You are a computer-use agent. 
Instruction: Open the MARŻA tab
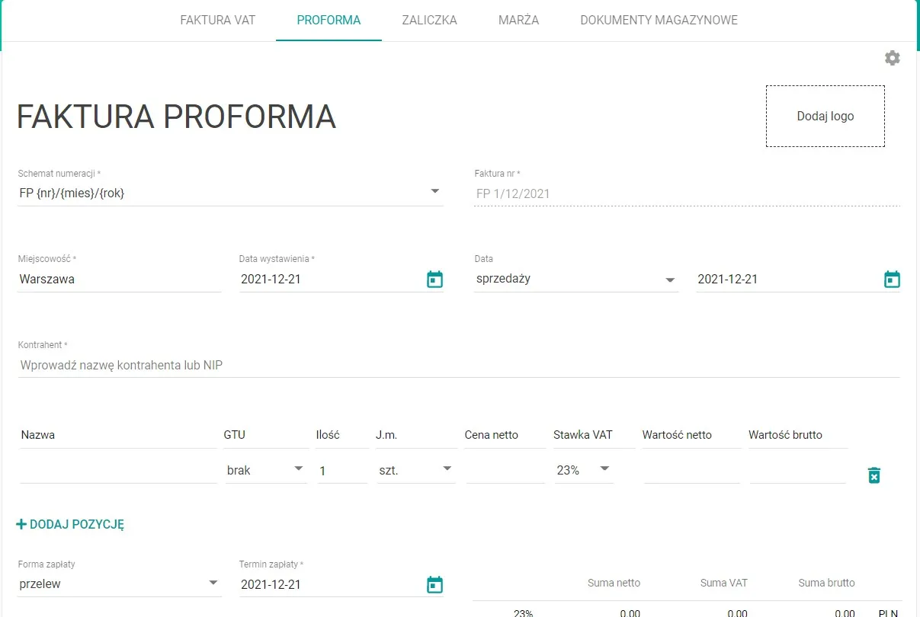(518, 21)
